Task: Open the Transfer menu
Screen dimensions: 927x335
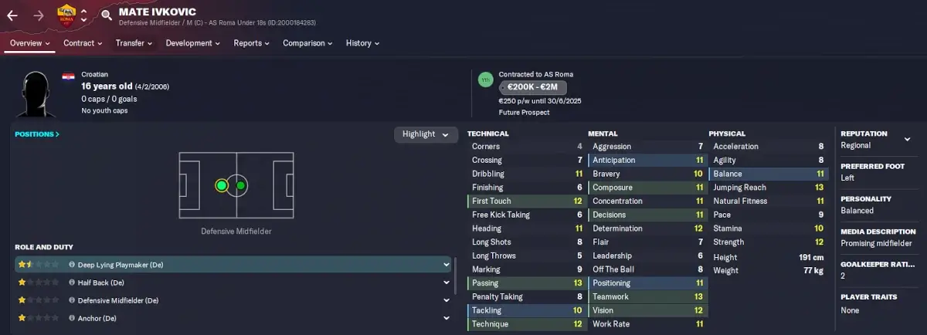Action: pyautogui.click(x=134, y=43)
